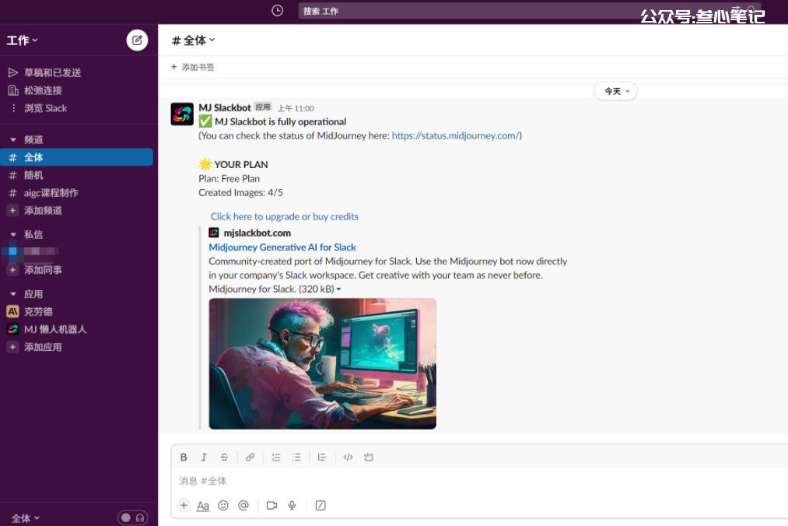
Task: Click the 应用 app badge next to MJ Slackbot
Action: coord(263,107)
